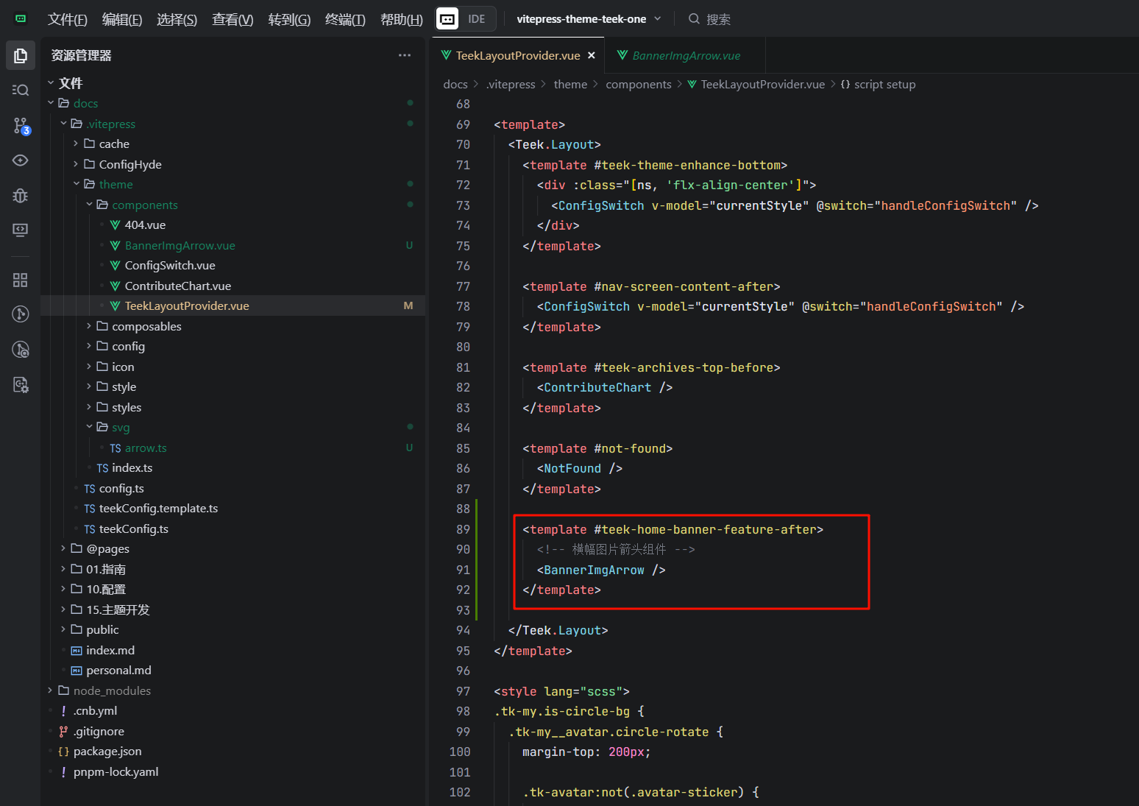Collapse the docs folder
The width and height of the screenshot is (1139, 806).
tap(51, 103)
